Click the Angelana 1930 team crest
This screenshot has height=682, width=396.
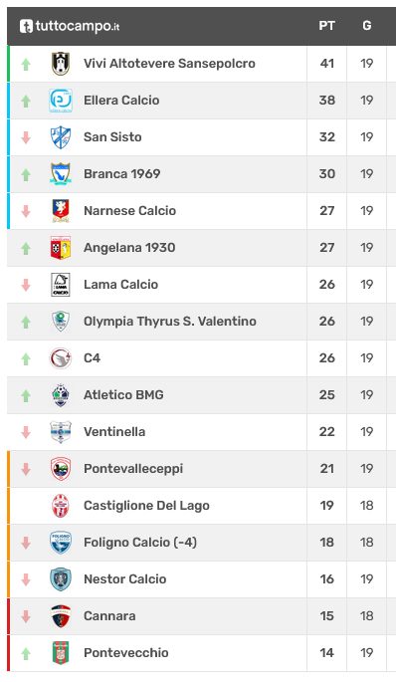click(x=61, y=248)
